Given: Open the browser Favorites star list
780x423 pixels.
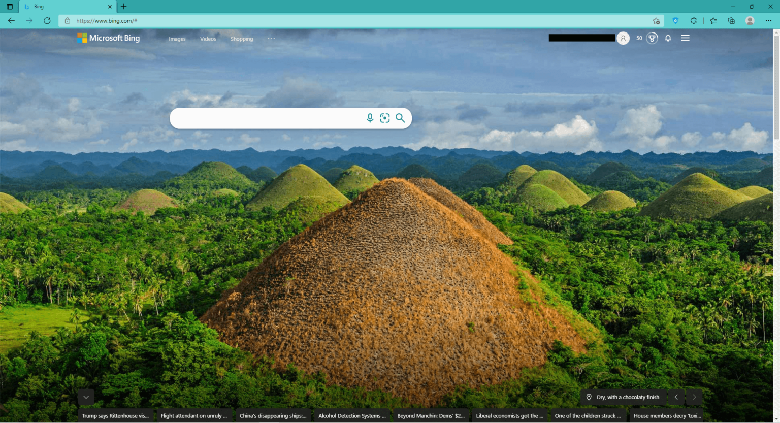Looking at the screenshot, I should click(x=713, y=21).
